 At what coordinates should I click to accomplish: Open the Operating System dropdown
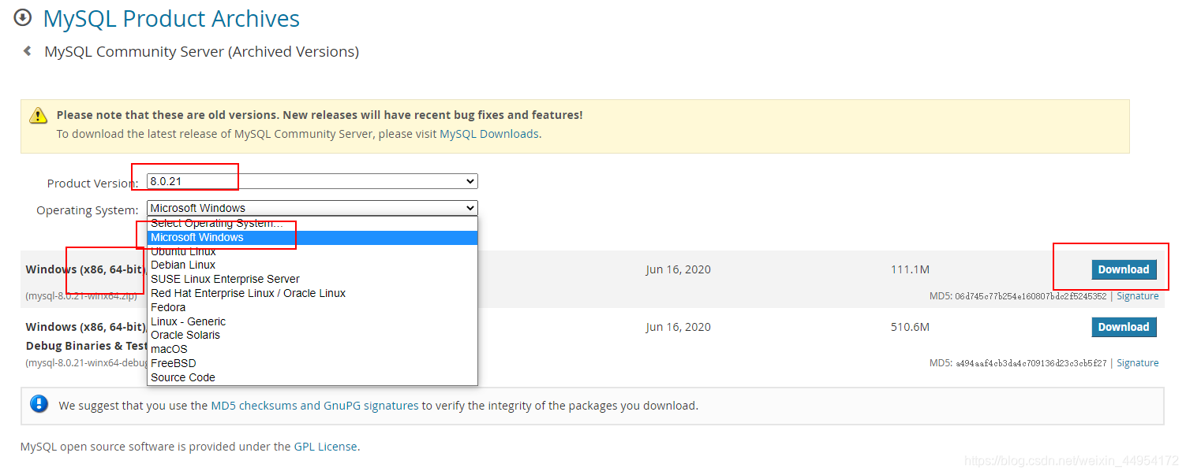312,208
